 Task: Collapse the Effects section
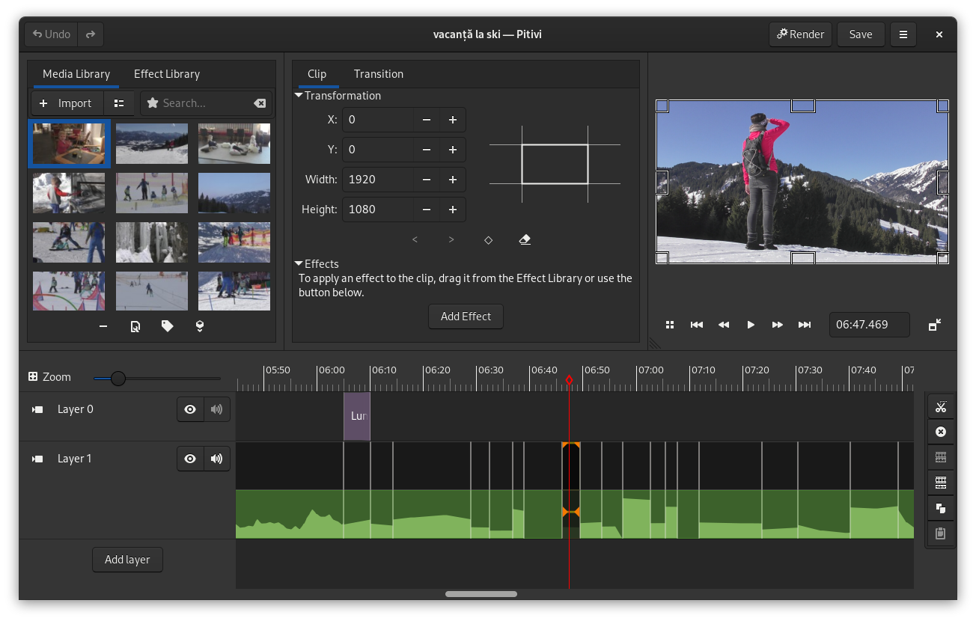(x=300, y=263)
